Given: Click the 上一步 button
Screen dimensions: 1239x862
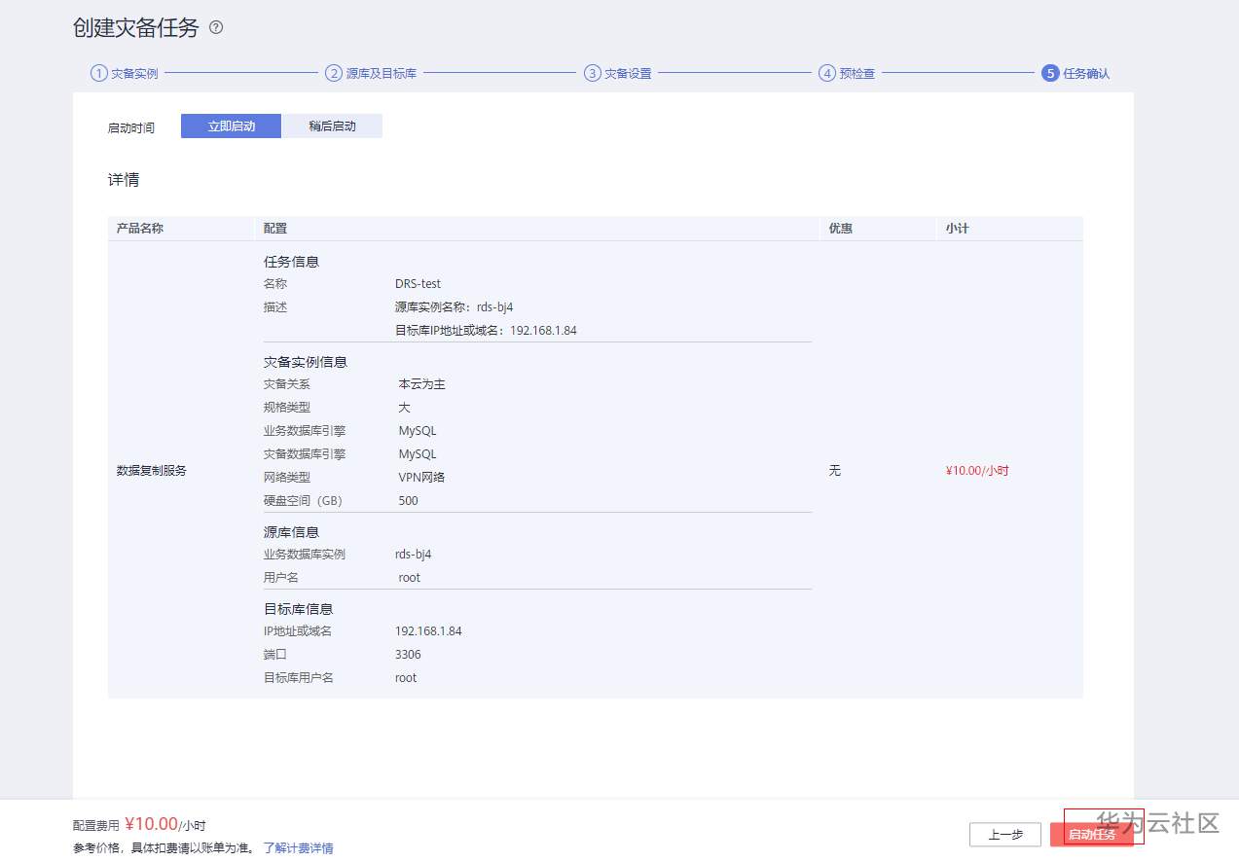Looking at the screenshot, I should coord(1005,835).
